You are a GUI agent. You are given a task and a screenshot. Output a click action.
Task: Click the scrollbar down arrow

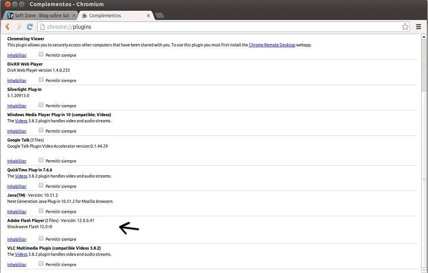tap(424, 271)
